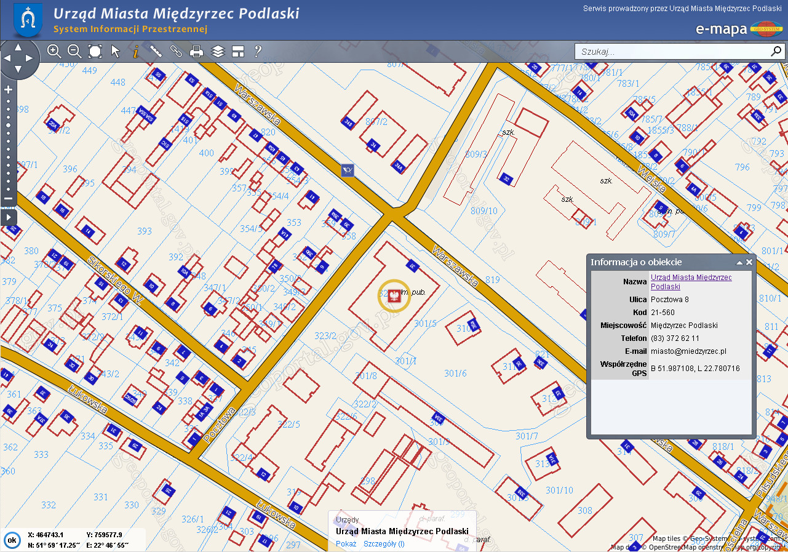This screenshot has width=788, height=552.
Task: Zoom in using slider plus button
Action: click(9, 89)
